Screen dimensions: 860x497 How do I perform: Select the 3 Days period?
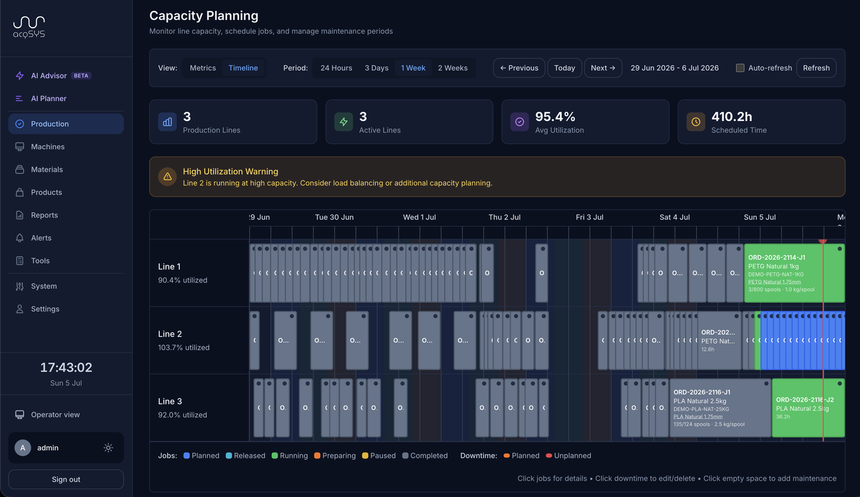point(377,68)
